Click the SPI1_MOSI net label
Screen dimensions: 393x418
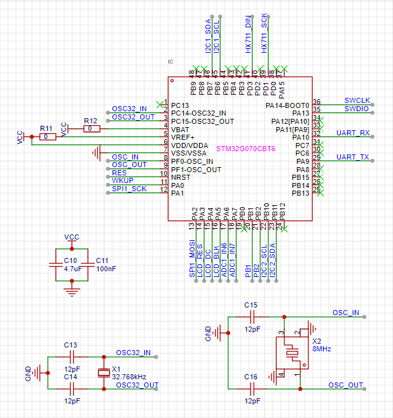192,259
